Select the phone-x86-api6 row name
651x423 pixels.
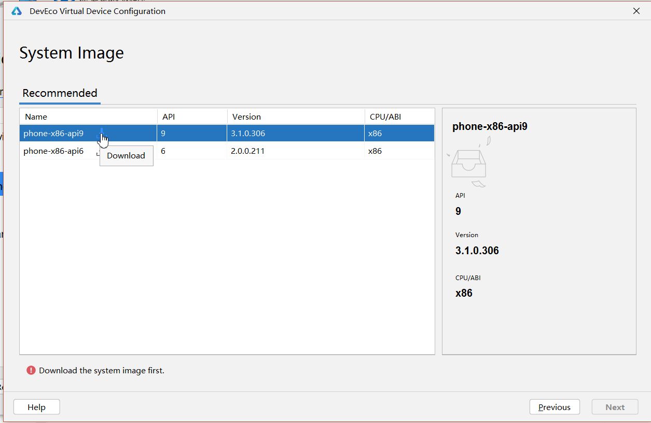pyautogui.click(x=53, y=151)
